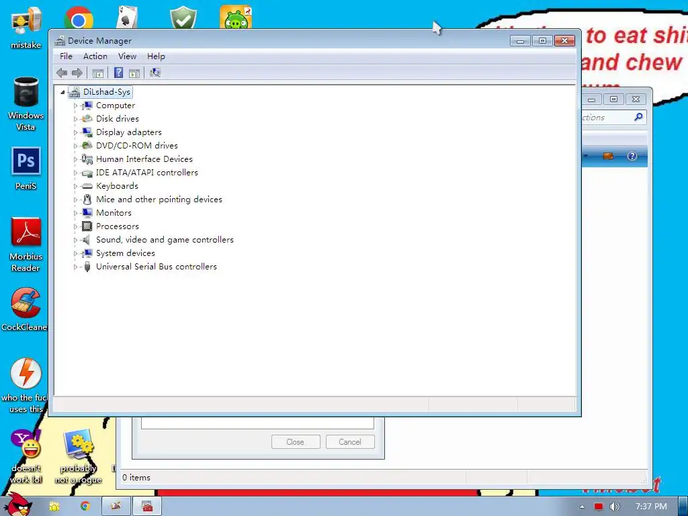Expand the Processors node arrow
688x516 pixels.
75,227
